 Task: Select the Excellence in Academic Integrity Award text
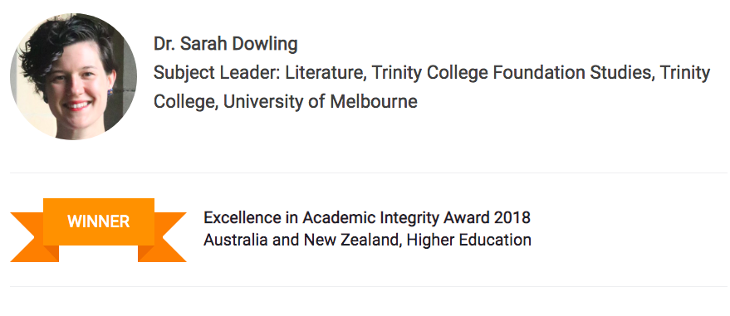[367, 217]
